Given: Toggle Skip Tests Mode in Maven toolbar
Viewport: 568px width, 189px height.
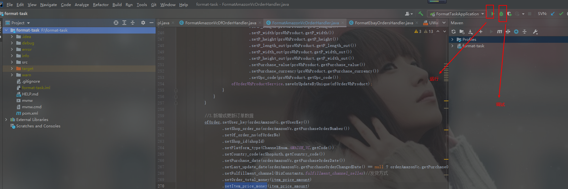Looking at the screenshot, I should [x=516, y=32].
